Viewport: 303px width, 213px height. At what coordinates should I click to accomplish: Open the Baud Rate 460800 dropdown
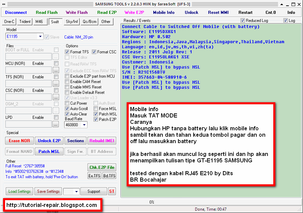point(84,125)
